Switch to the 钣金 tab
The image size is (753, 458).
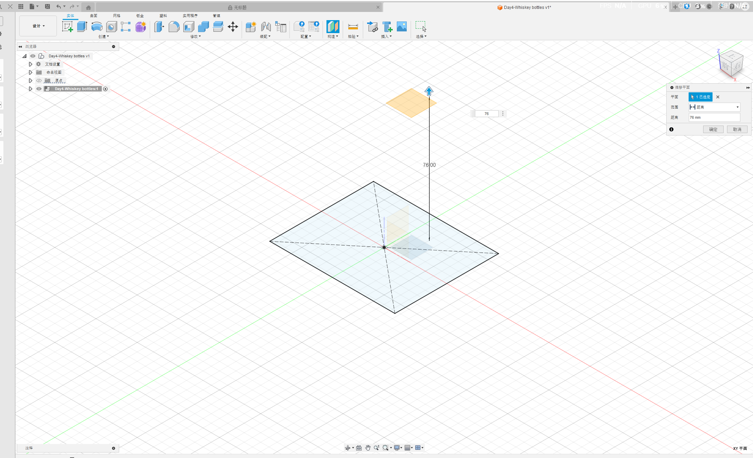[x=140, y=16]
